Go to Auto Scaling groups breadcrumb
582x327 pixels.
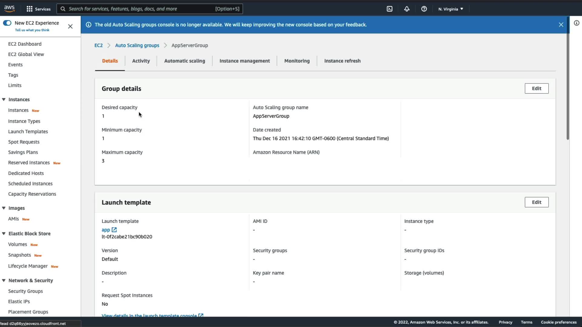coord(137,45)
